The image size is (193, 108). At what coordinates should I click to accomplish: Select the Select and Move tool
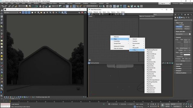40,6
